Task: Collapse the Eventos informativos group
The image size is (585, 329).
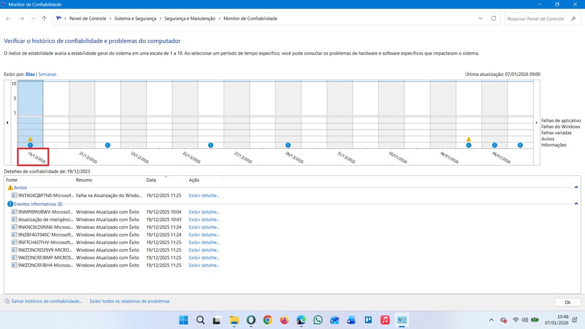Action: point(576,204)
